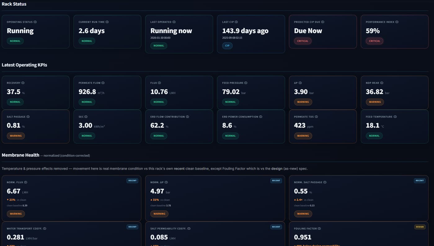Click the 0.951 fouling factor value
The image size is (434, 246).
pyautogui.click(x=303, y=237)
